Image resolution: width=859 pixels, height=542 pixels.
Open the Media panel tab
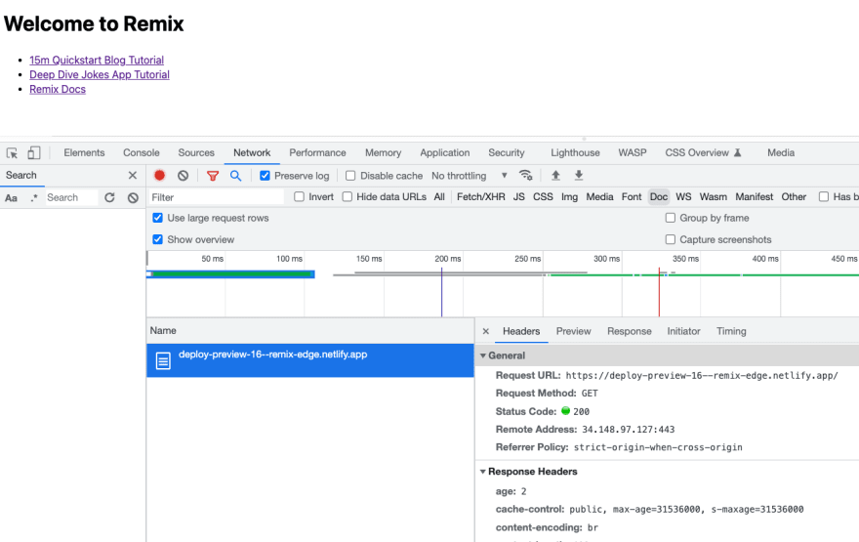[x=781, y=153]
